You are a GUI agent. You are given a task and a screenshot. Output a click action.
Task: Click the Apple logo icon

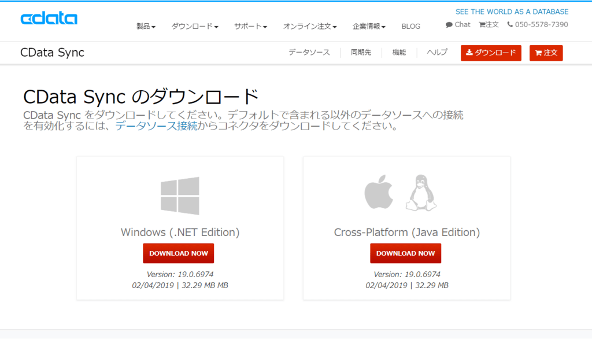[x=379, y=191]
